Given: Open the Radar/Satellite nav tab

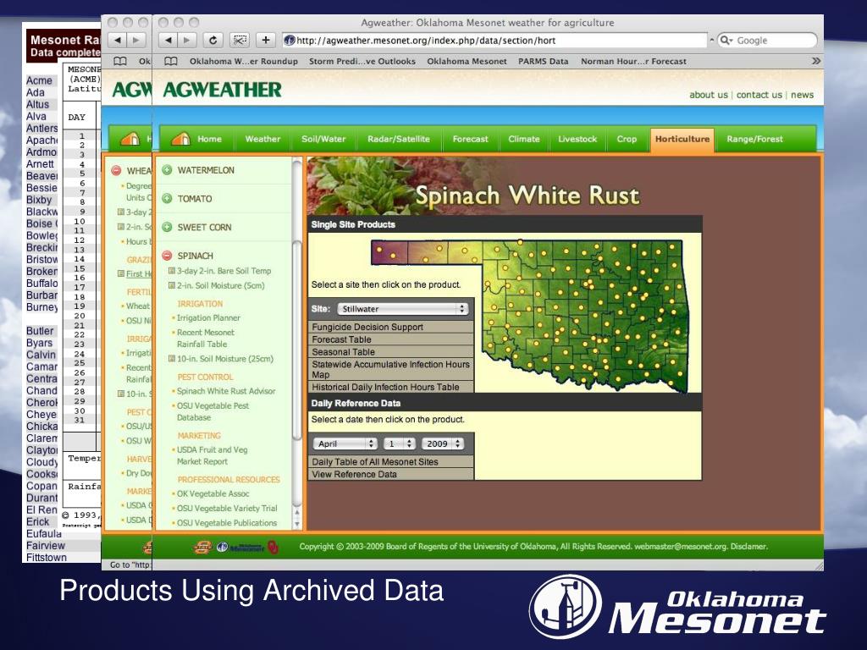Looking at the screenshot, I should (399, 139).
